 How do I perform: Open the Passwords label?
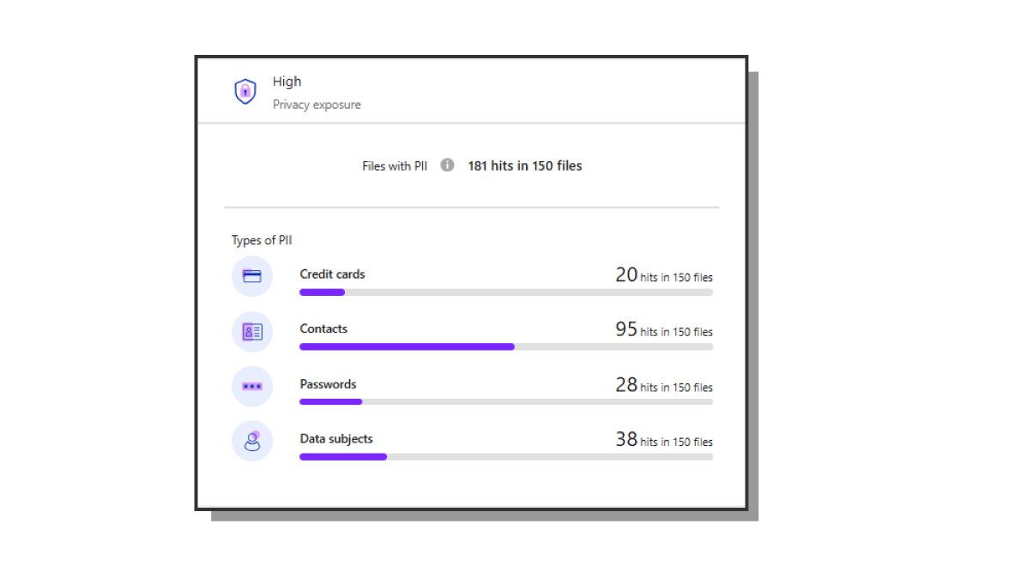(x=328, y=384)
